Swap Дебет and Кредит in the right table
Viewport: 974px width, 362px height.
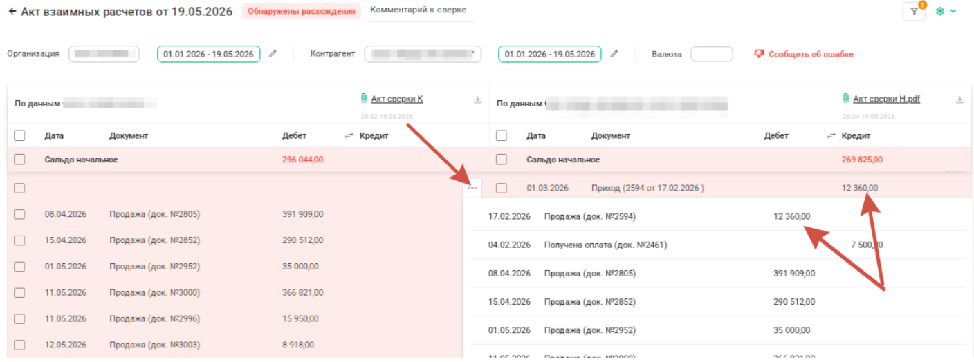click(x=831, y=136)
